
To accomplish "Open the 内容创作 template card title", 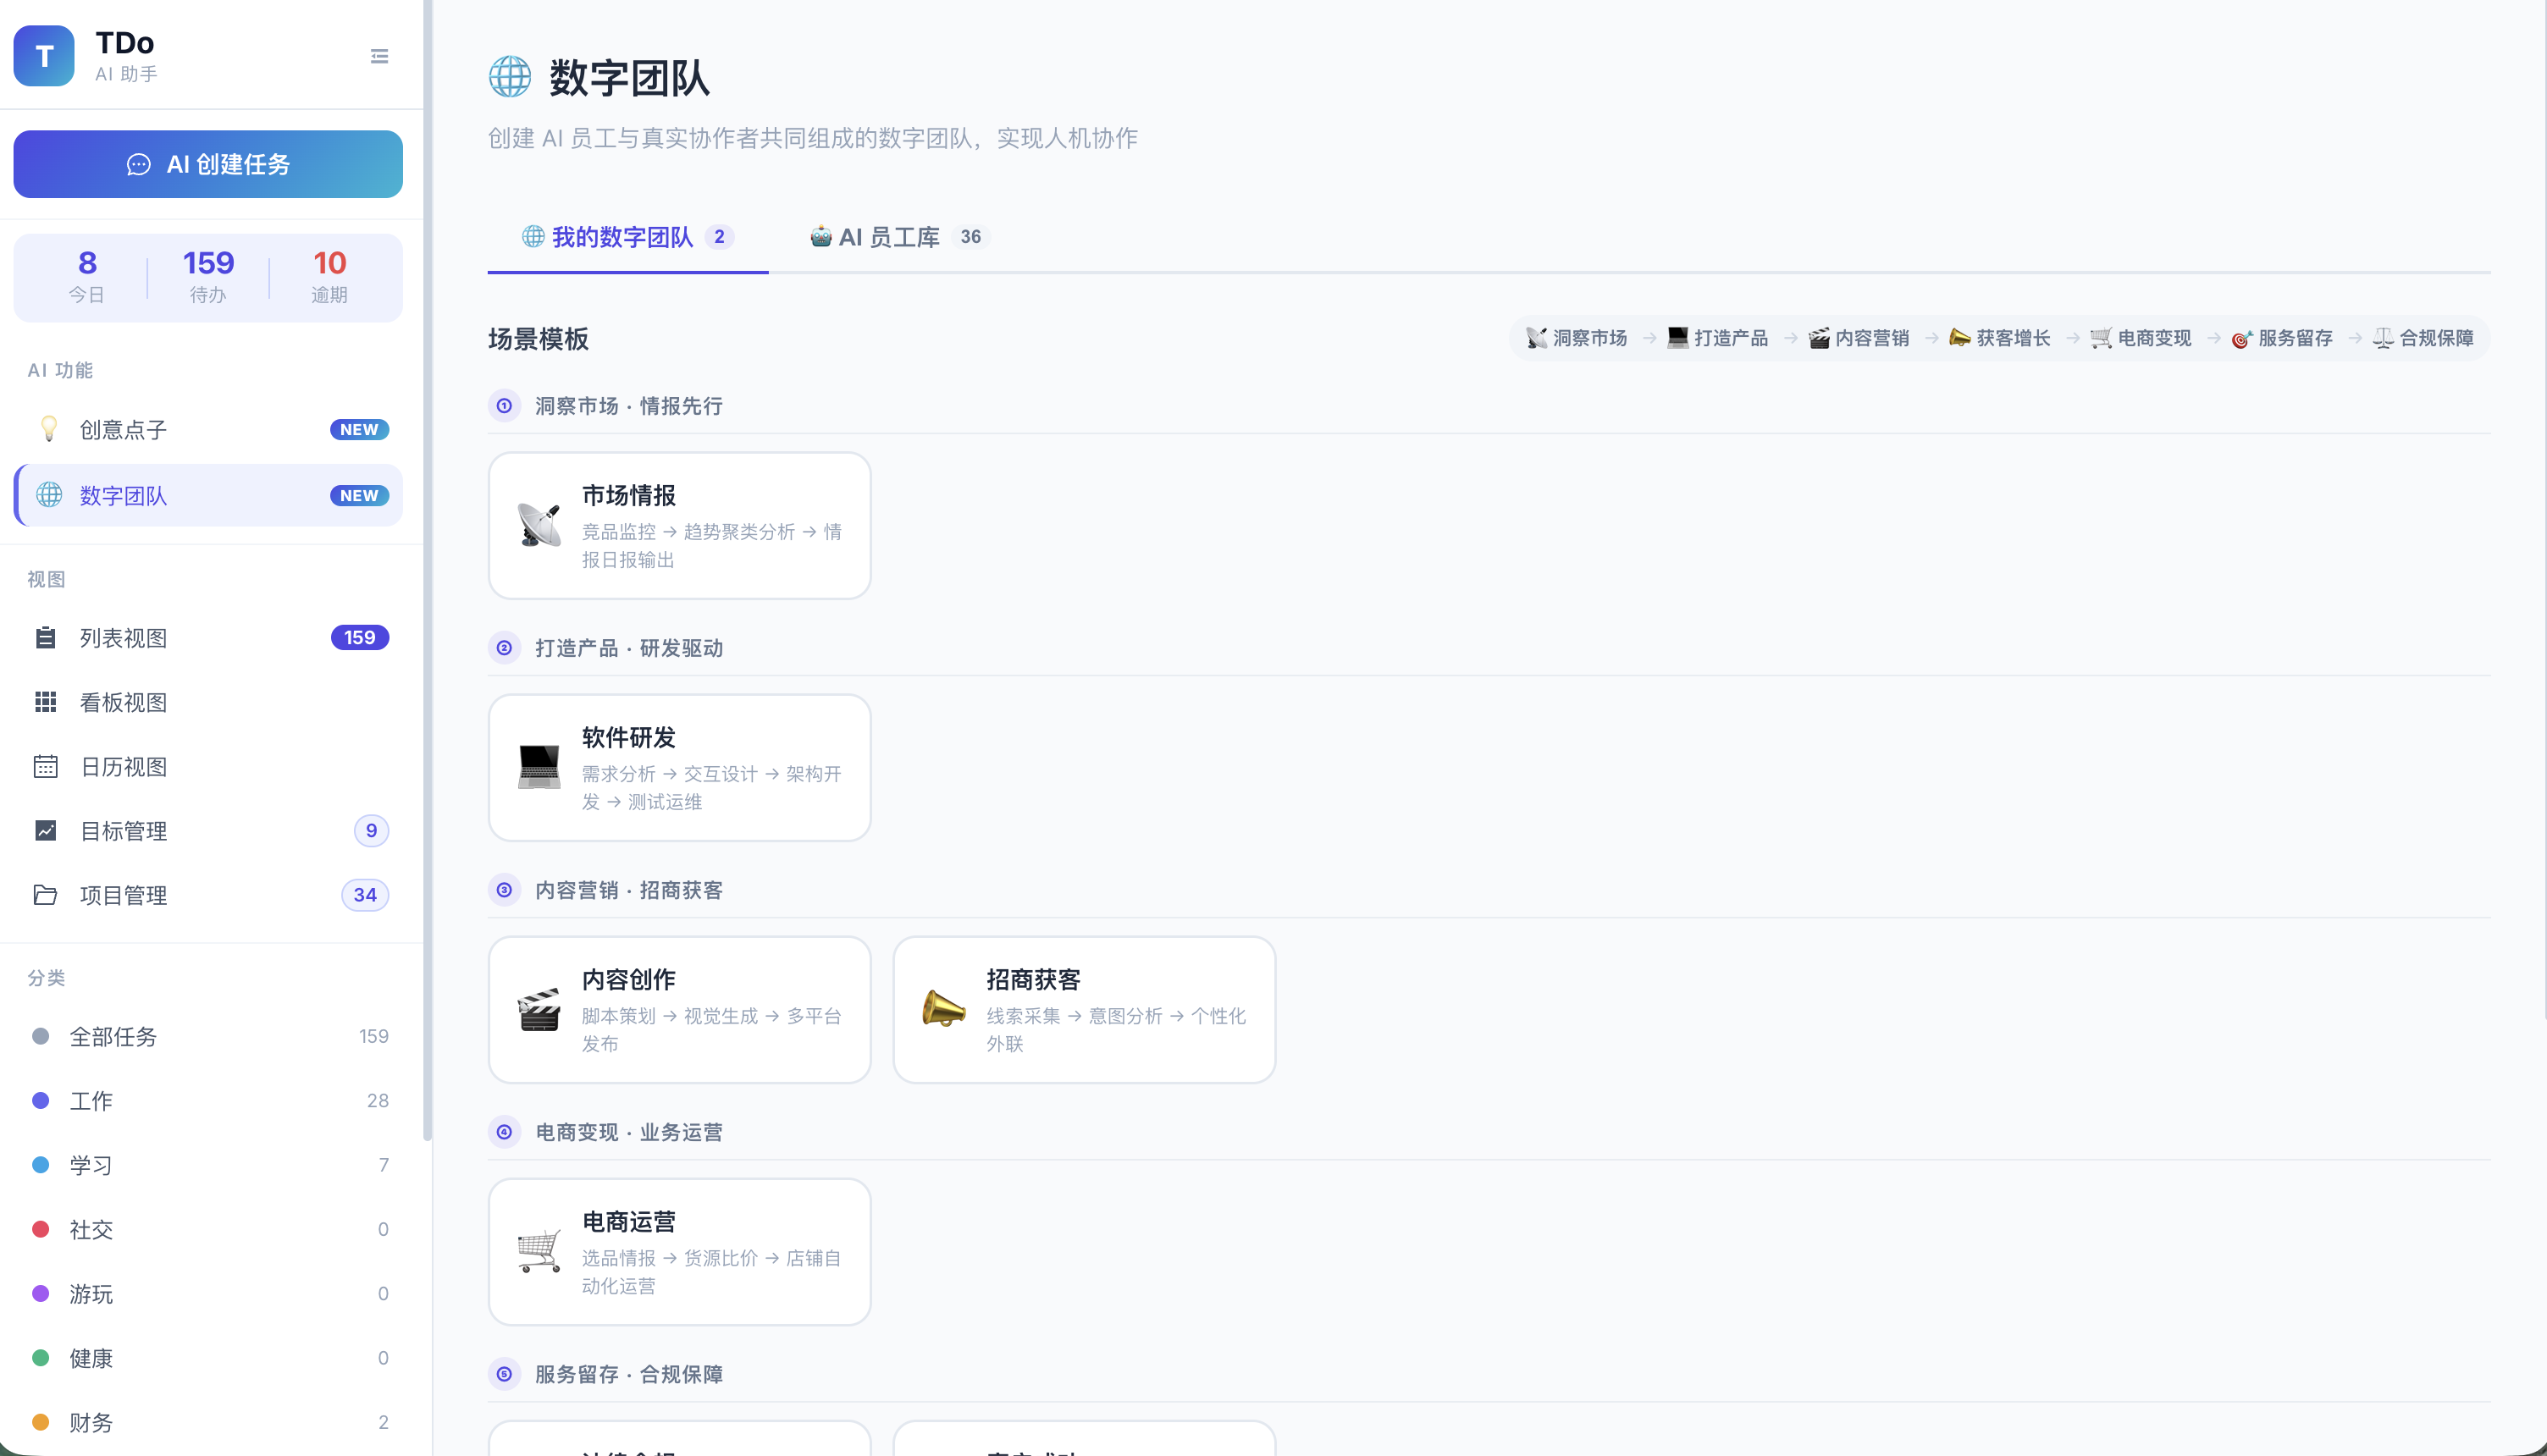I will pyautogui.click(x=629, y=979).
